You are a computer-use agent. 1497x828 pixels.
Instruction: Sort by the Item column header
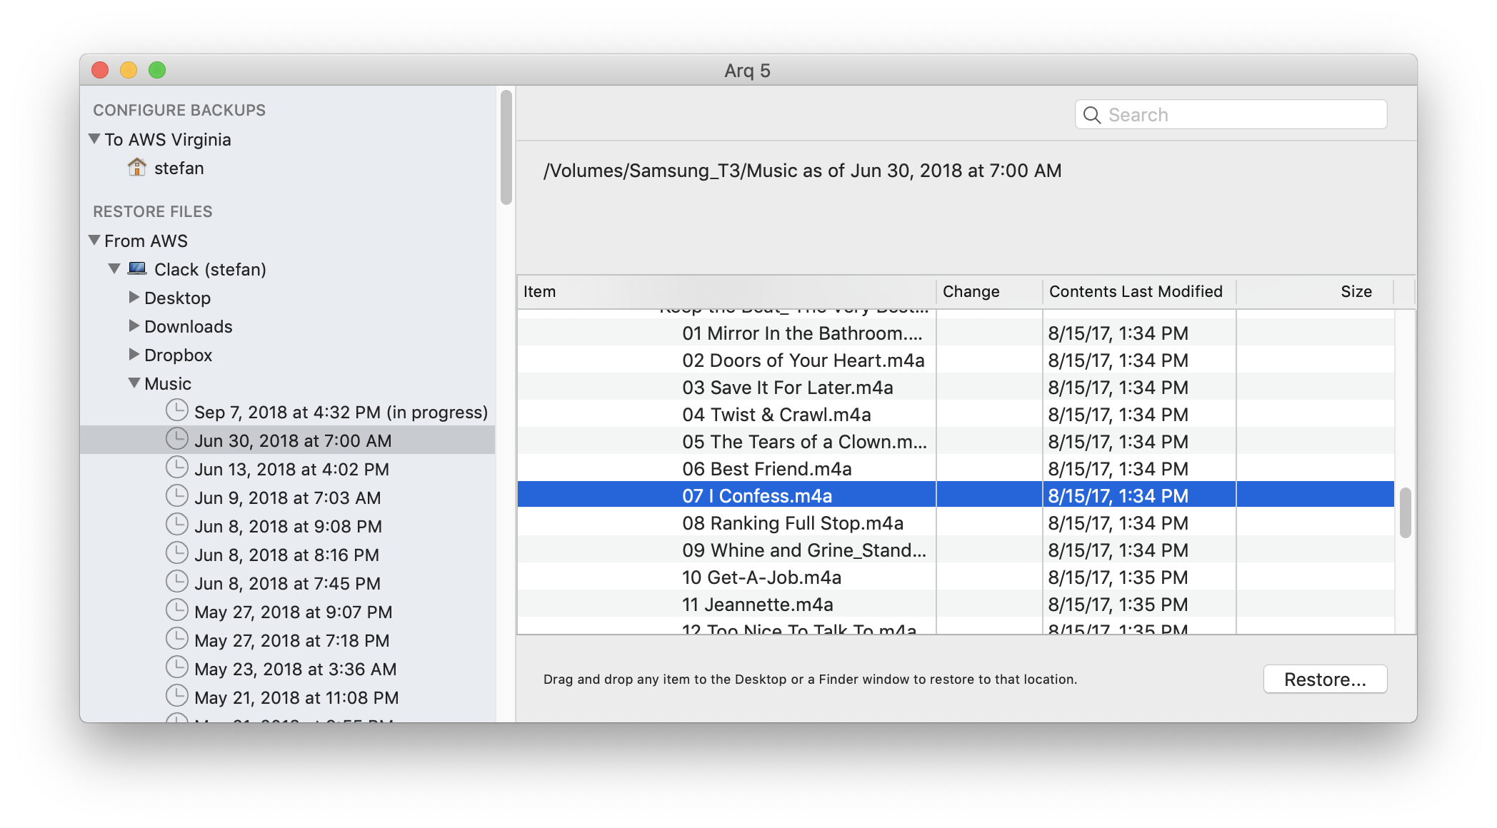tap(726, 291)
